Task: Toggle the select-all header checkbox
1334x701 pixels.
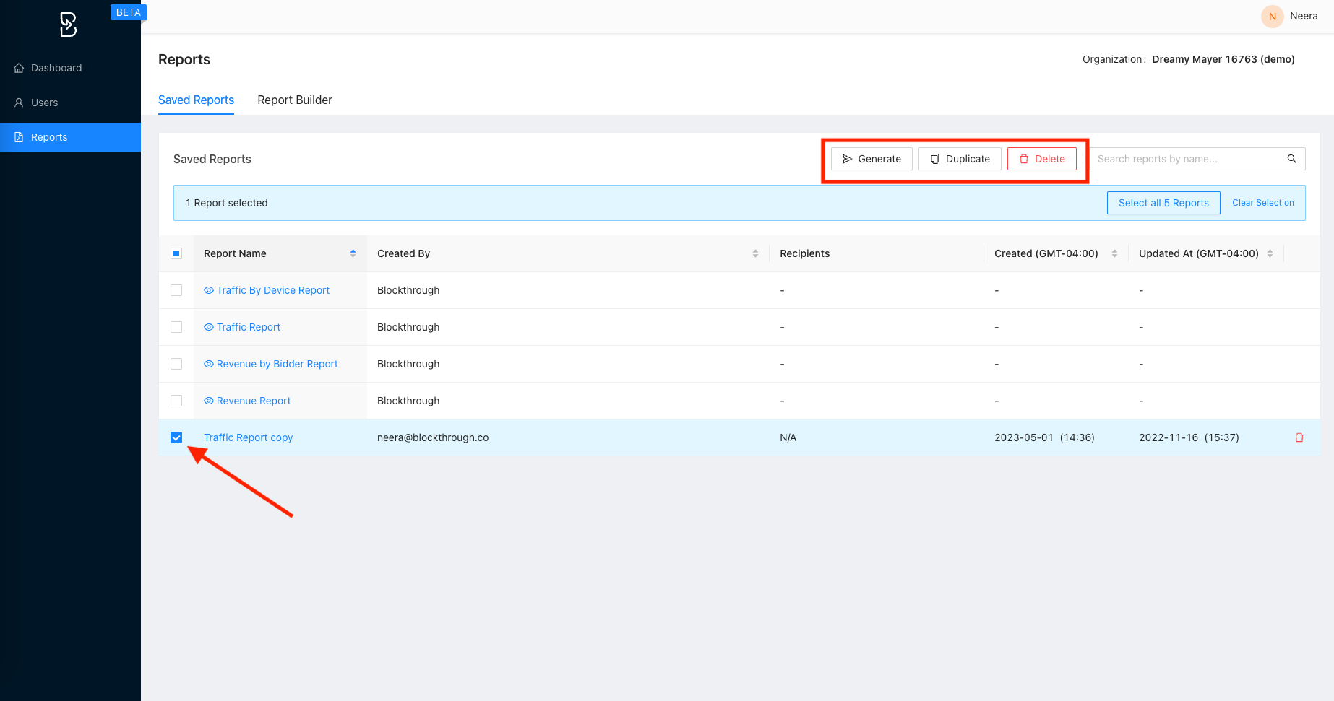Action: pos(176,253)
